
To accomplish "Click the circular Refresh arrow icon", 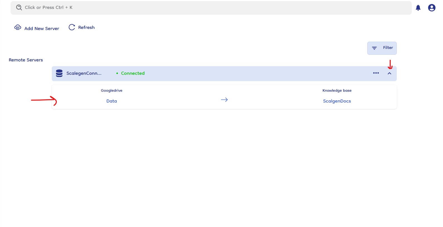I will 72,27.
